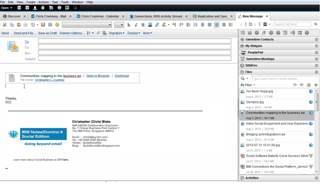Click the Print icon in toolbar

pos(50,24)
